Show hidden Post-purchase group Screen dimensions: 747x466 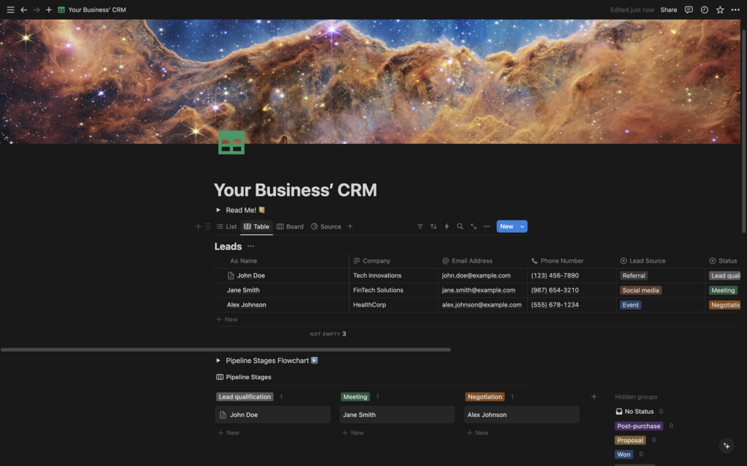[638, 426]
